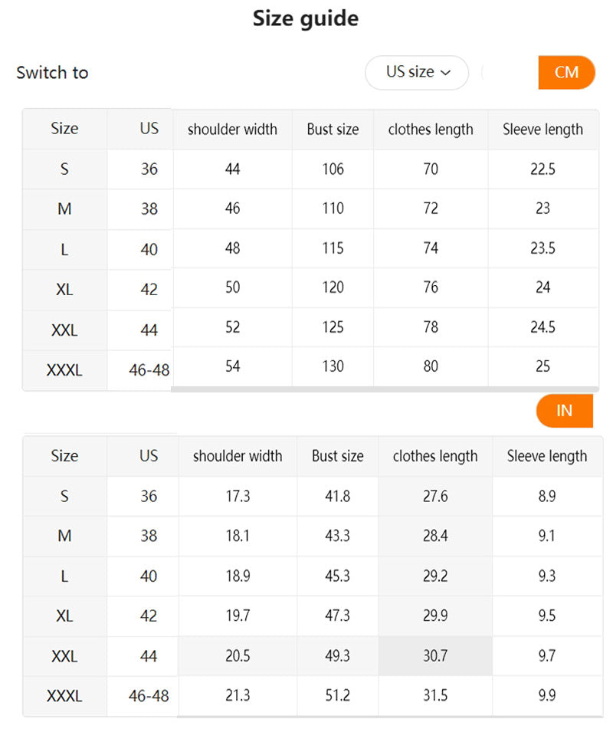Click the shoulder width column header
This screenshot has width=613, height=742.
232,130
